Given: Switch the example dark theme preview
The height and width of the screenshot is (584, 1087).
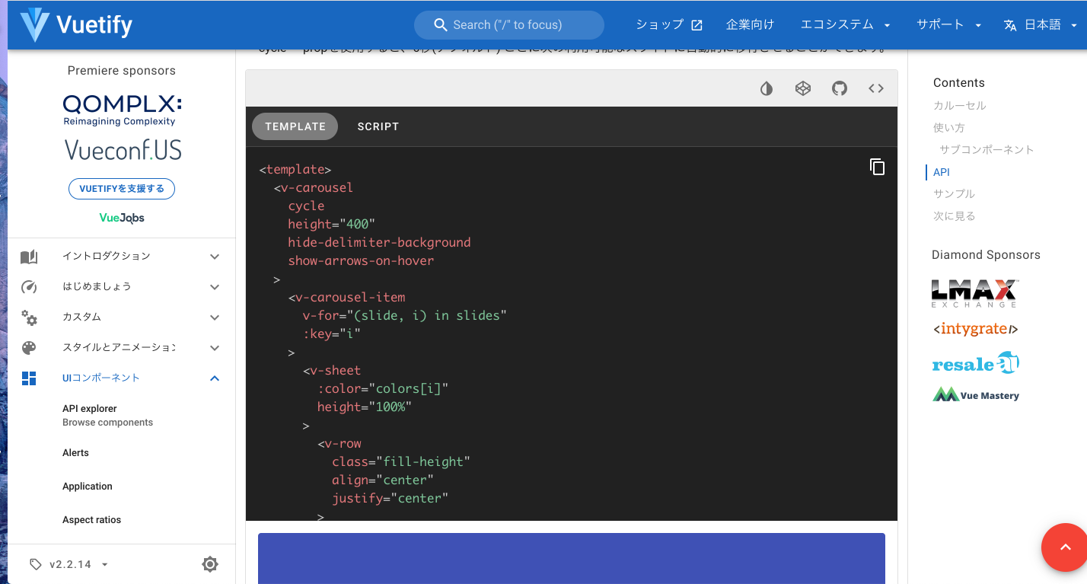Looking at the screenshot, I should pyautogui.click(x=766, y=88).
